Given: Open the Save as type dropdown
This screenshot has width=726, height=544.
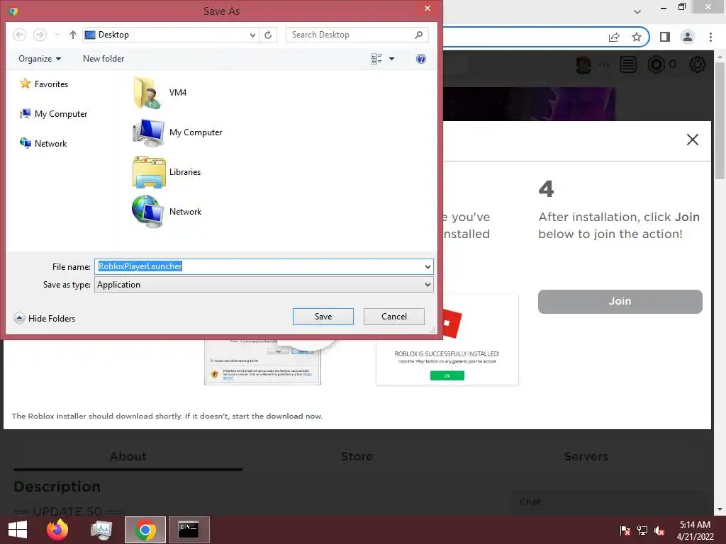Looking at the screenshot, I should [x=264, y=285].
